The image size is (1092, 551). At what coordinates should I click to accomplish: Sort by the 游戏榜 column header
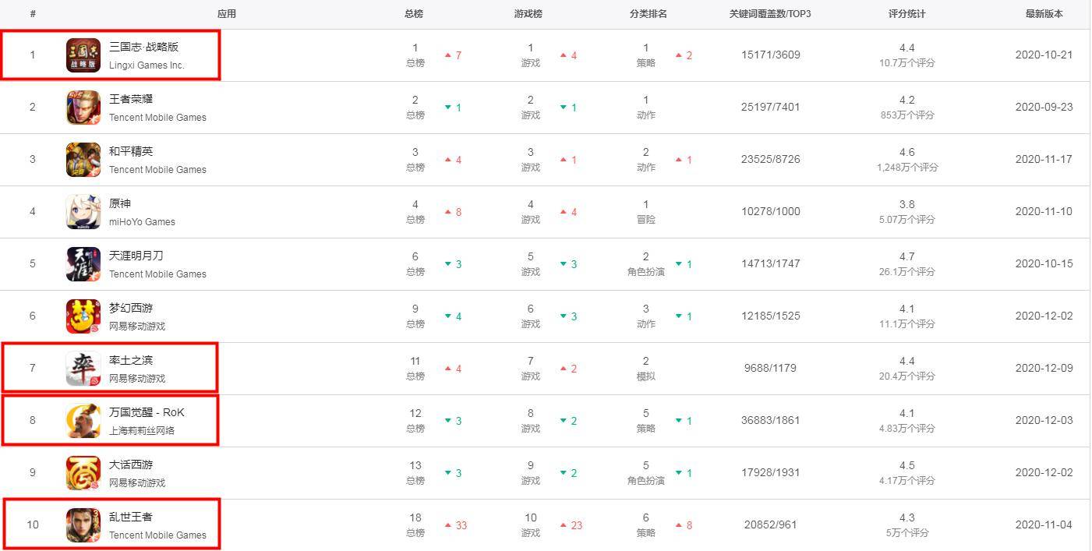click(528, 14)
